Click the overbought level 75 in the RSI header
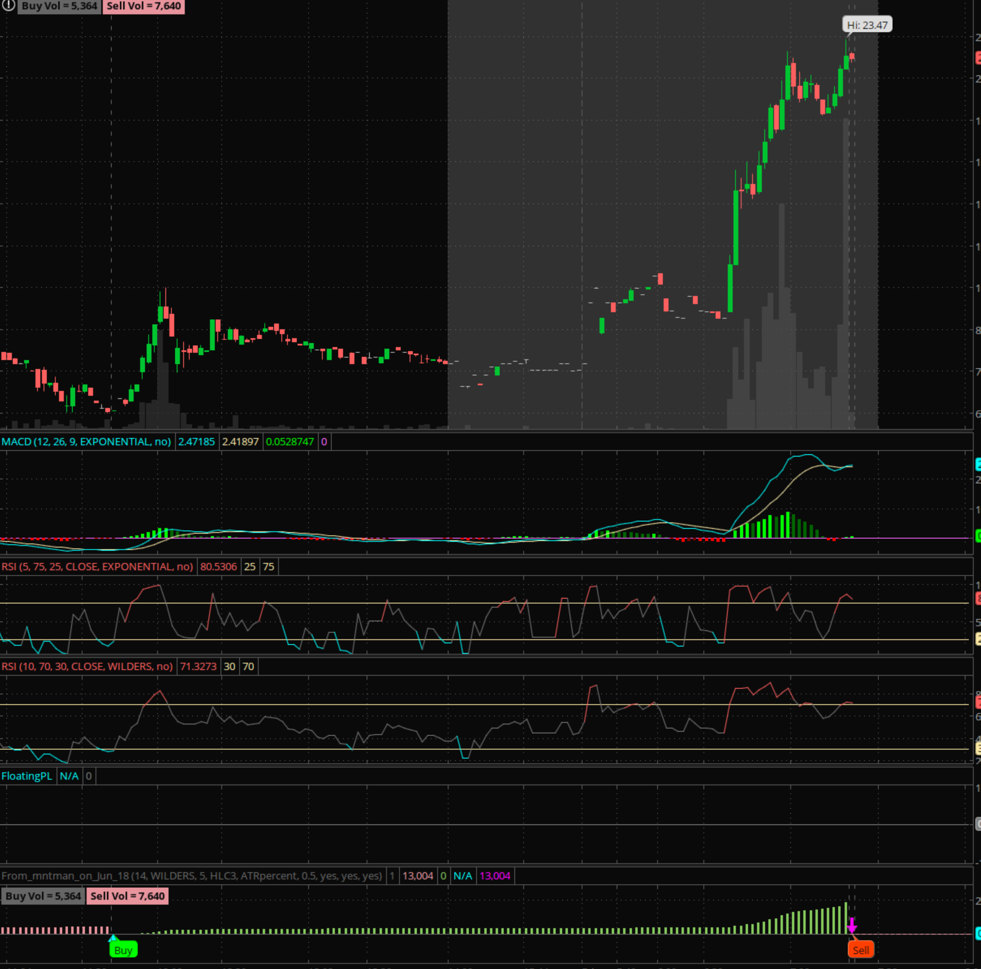 [x=268, y=566]
